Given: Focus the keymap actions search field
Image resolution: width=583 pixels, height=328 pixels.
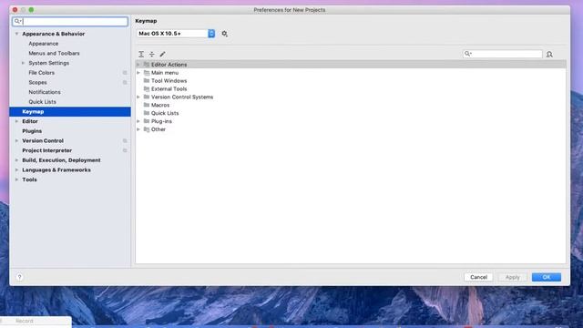Looking at the screenshot, I should 502,54.
